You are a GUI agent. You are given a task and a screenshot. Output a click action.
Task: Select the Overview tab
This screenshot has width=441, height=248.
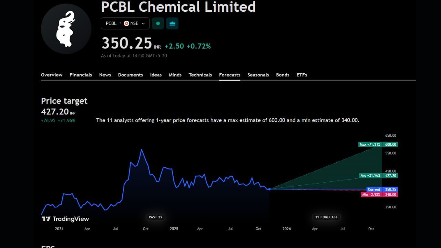[x=52, y=75]
